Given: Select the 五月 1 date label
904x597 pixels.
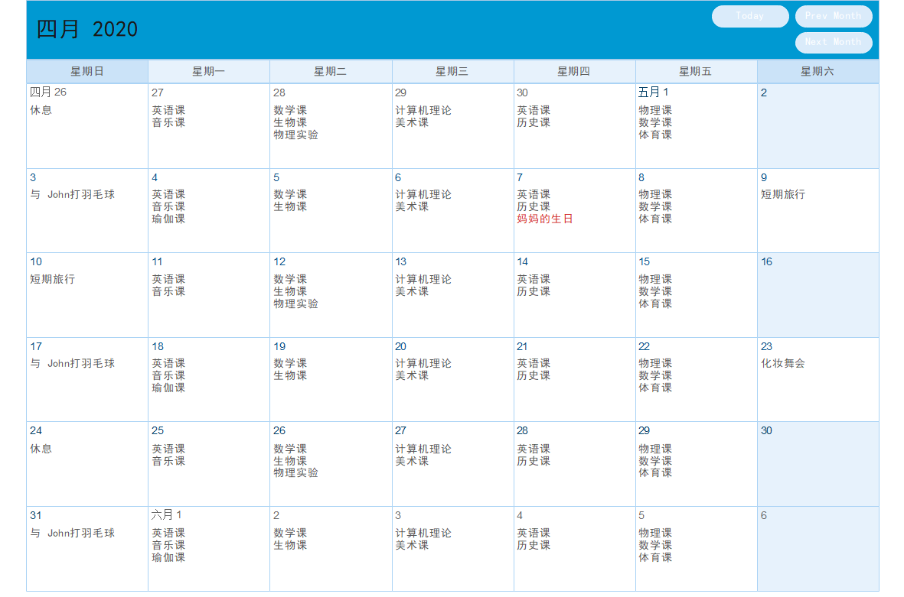Looking at the screenshot, I should (653, 92).
